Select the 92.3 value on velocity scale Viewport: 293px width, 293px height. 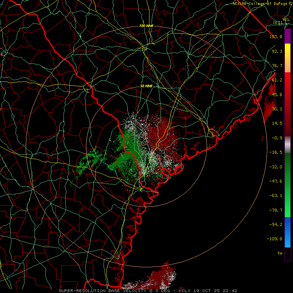pos(277,51)
